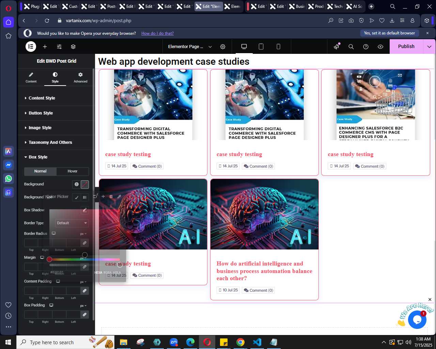Open the Elementor main menu logo
The width and height of the screenshot is (436, 349).
click(31, 47)
